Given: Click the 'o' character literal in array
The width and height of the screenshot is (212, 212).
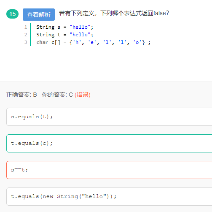Looking at the screenshot, I should coord(137,42).
